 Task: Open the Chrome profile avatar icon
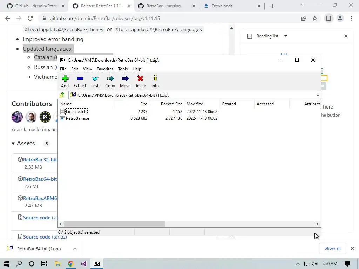[x=340, y=18]
